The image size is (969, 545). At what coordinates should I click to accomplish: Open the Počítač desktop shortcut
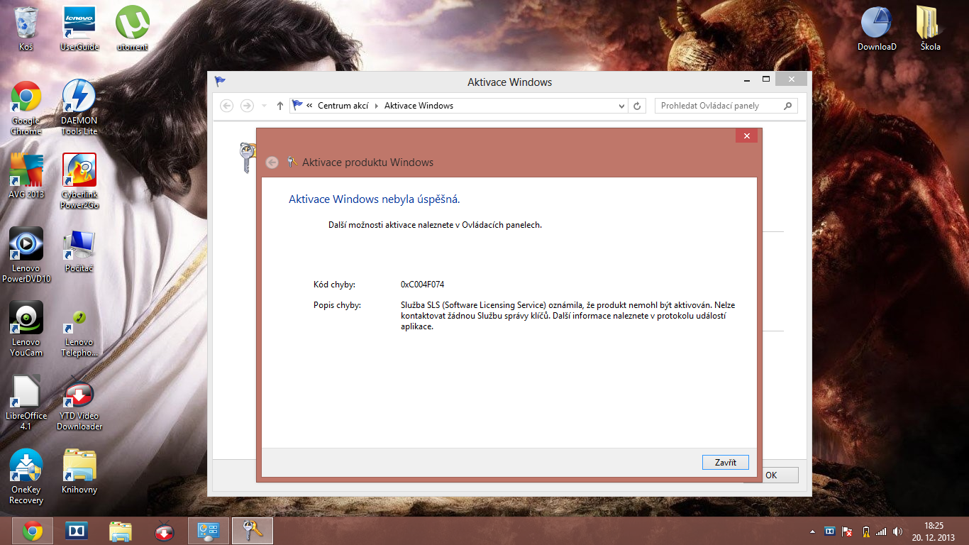(x=79, y=251)
